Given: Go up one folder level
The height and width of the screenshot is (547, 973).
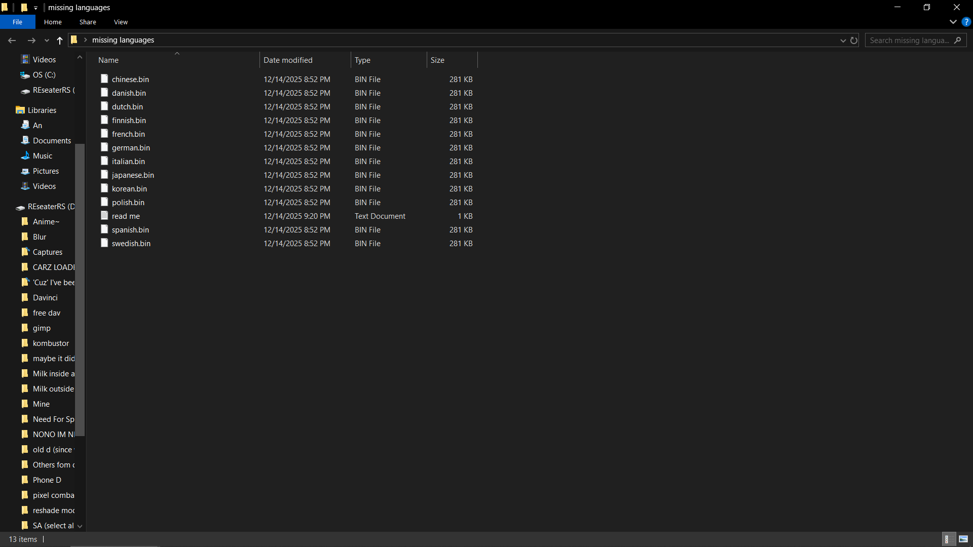Looking at the screenshot, I should click(x=60, y=41).
